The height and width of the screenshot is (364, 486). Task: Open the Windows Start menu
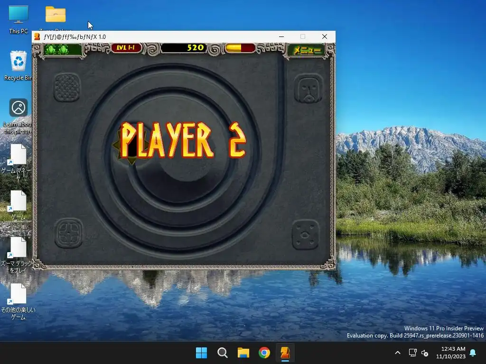pyautogui.click(x=201, y=353)
